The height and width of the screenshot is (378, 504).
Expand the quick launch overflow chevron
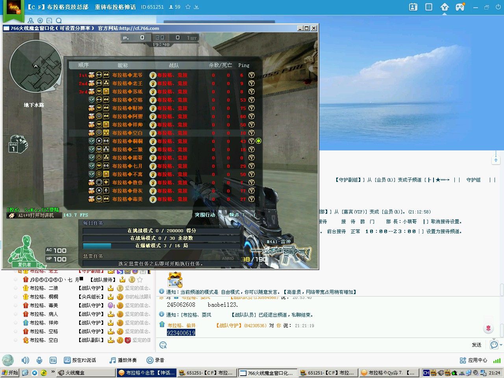[x=53, y=372]
